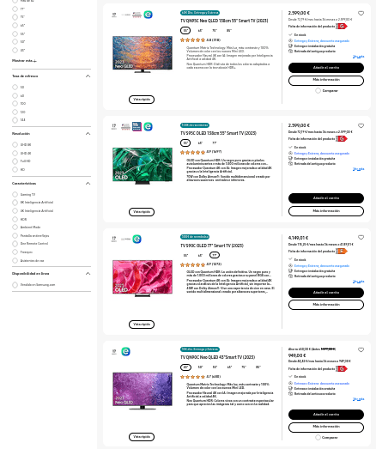The height and width of the screenshot is (449, 376).
Task: Select the 65" size option for QN95C Neo QLED
Action: point(200,30)
